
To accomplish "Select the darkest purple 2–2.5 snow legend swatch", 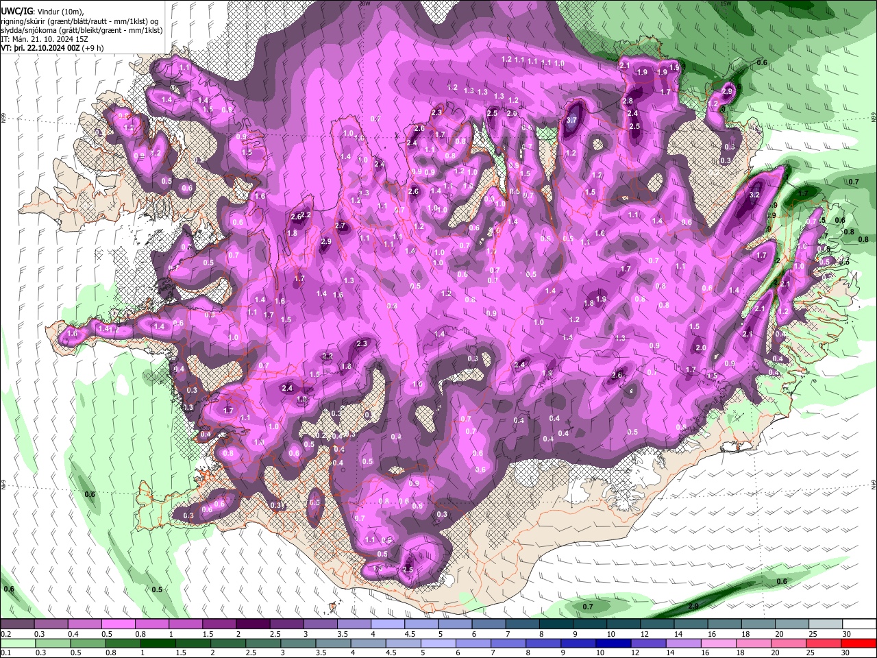I will coord(253,624).
